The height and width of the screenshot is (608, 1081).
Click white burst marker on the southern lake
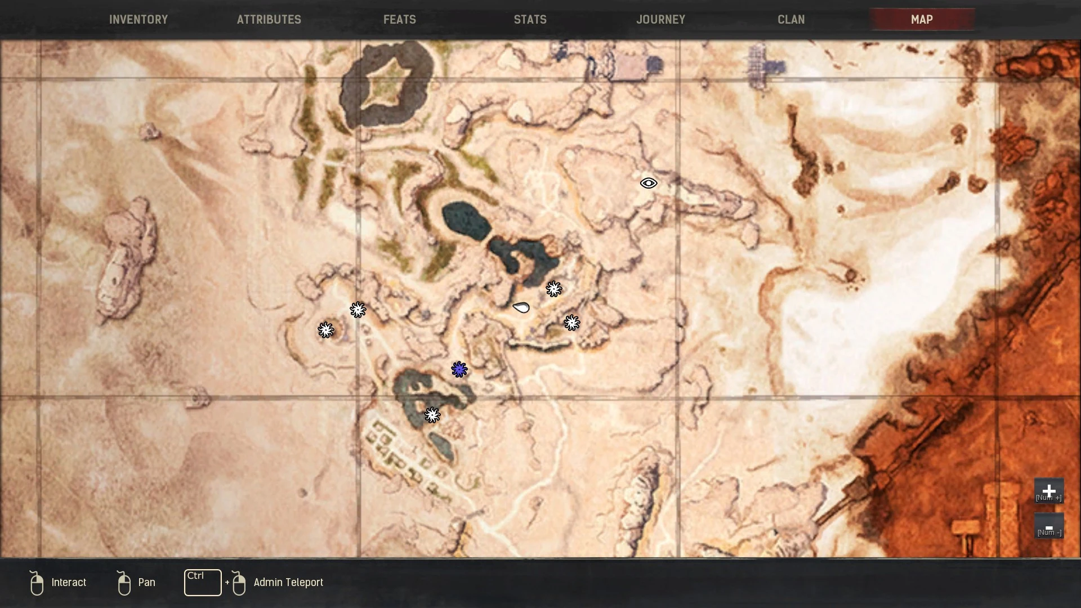432,415
